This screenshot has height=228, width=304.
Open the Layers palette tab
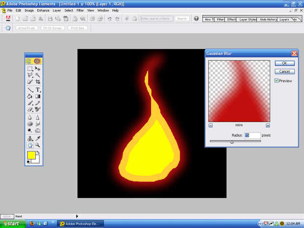284,20
